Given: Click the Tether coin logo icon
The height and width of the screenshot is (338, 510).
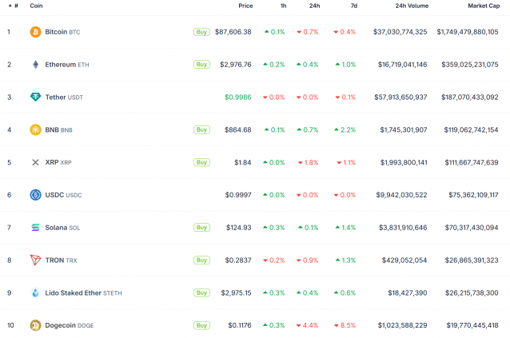Looking at the screenshot, I should pyautogui.click(x=35, y=97).
